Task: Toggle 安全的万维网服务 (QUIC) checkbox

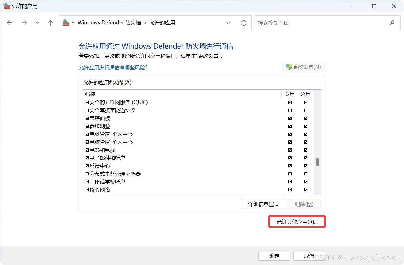Action: pos(87,102)
